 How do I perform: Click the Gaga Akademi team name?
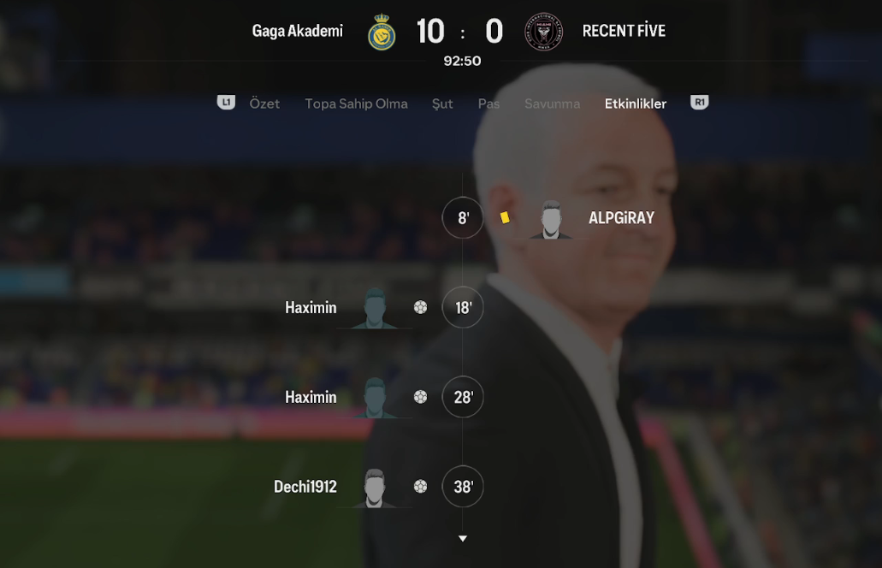[297, 31]
